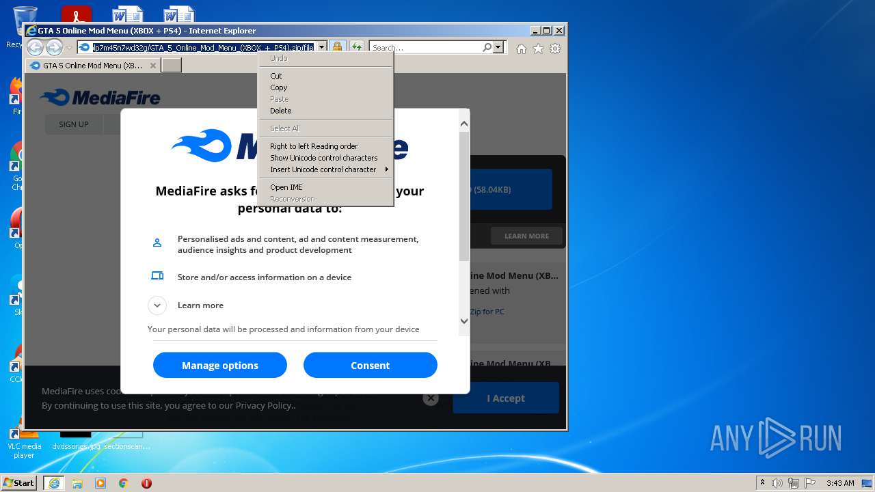Open the first Word document desktop icon
Image resolution: width=875 pixels, height=492 pixels.
click(x=128, y=14)
